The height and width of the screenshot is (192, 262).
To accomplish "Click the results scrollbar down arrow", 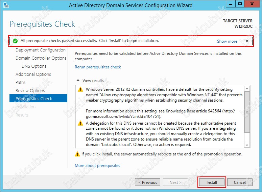I will 247,145.
